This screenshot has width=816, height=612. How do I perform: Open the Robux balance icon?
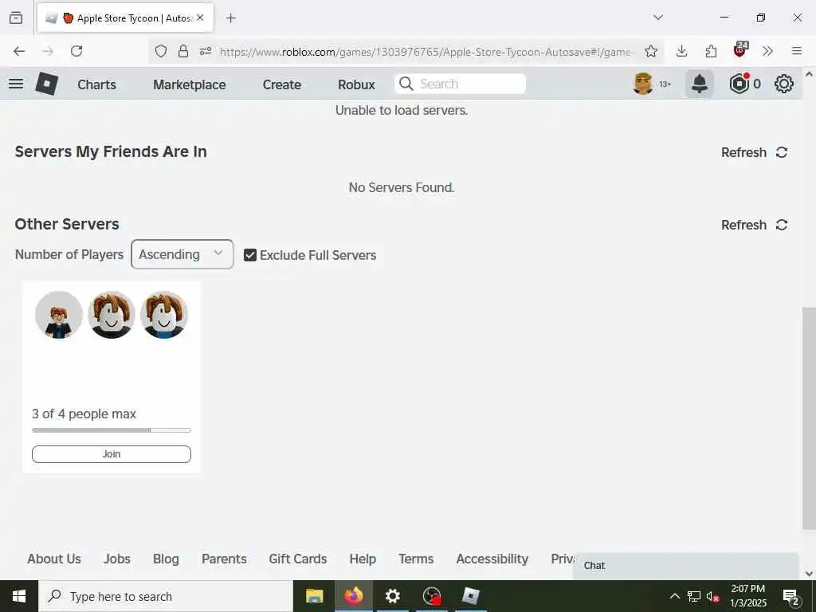pos(739,84)
